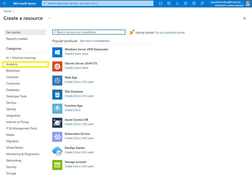Screen dimensions: 252x177
Task: Open Try our Quickstart center link
Action: point(170,33)
